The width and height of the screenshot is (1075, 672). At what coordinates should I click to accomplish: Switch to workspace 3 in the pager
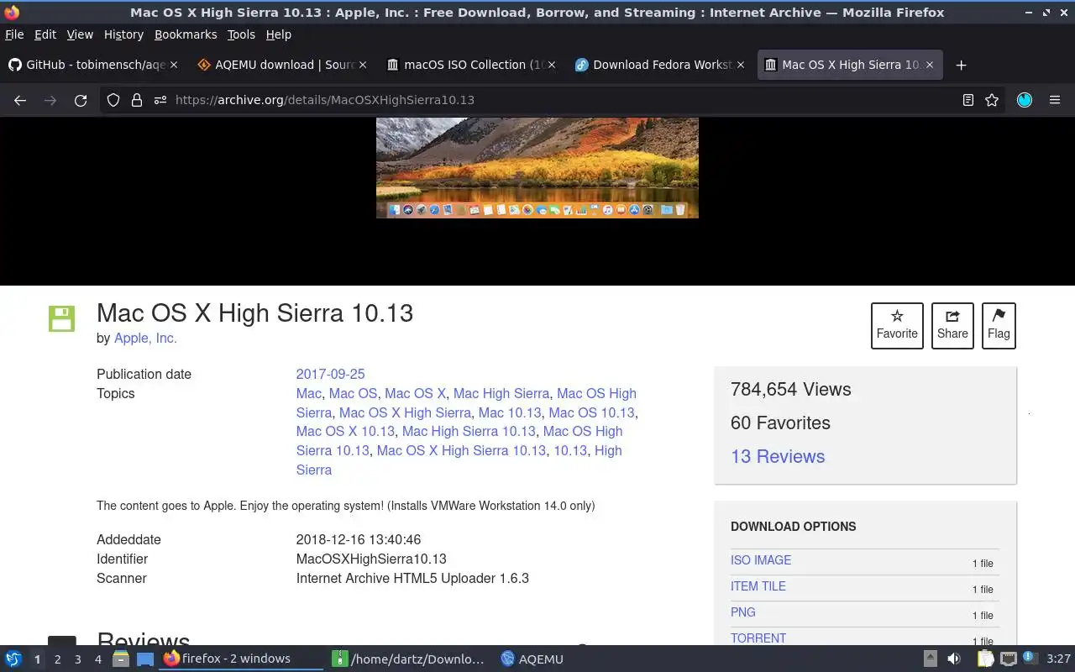(x=77, y=659)
